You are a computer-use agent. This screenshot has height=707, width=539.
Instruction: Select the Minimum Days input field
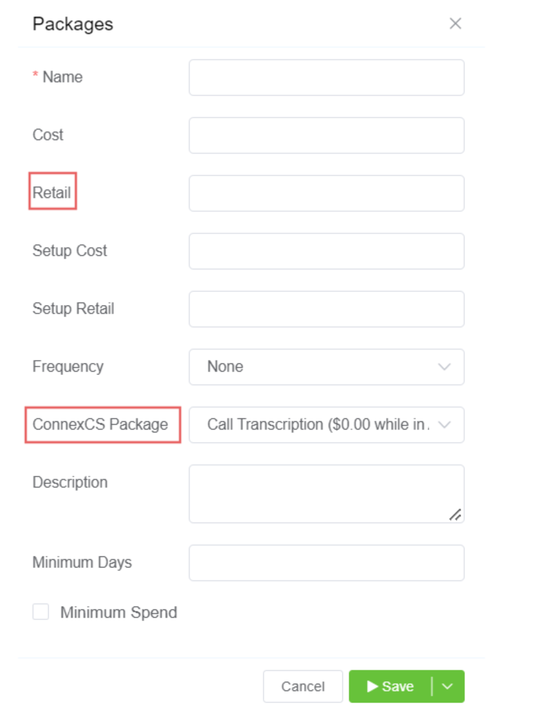point(326,563)
